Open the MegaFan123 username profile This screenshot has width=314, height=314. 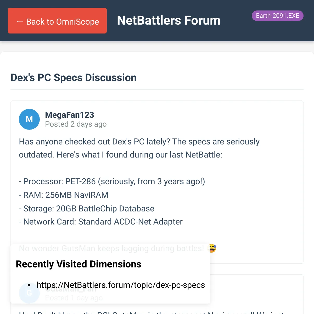click(70, 115)
